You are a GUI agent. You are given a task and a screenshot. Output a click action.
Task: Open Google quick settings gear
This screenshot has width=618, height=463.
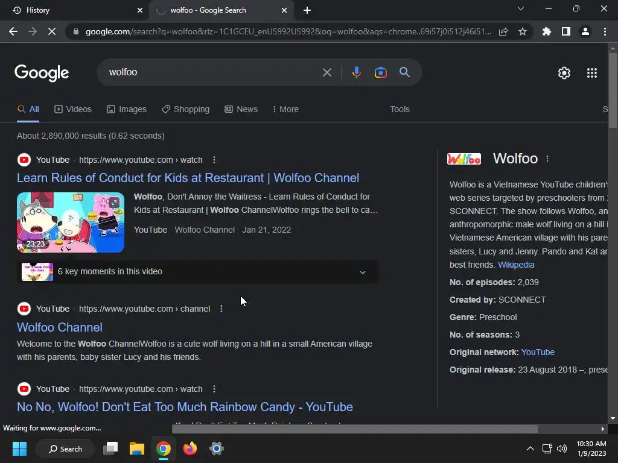(564, 73)
